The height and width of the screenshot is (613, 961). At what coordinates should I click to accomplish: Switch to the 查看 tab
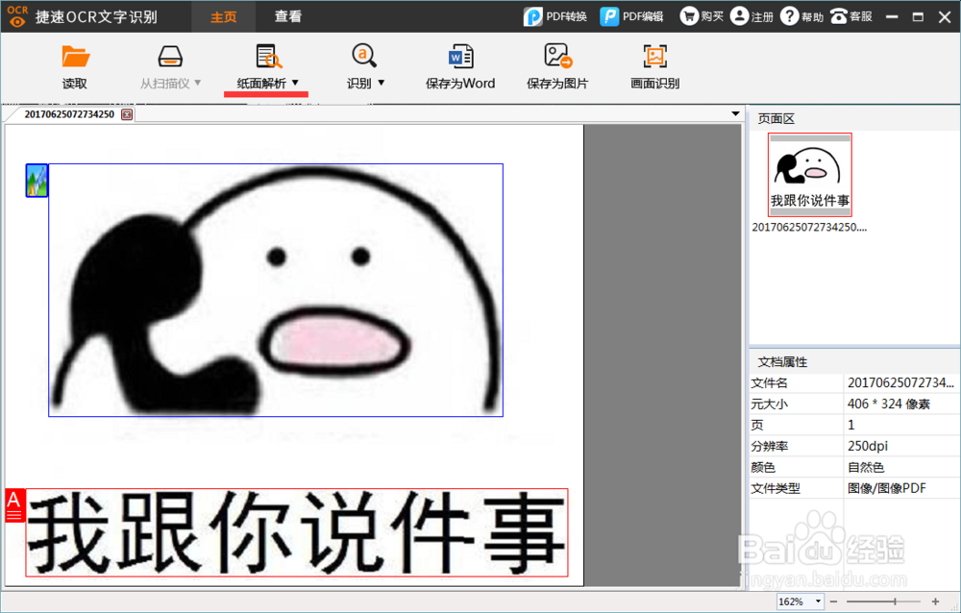(288, 16)
